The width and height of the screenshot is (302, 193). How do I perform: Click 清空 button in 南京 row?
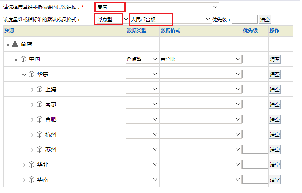(275, 104)
